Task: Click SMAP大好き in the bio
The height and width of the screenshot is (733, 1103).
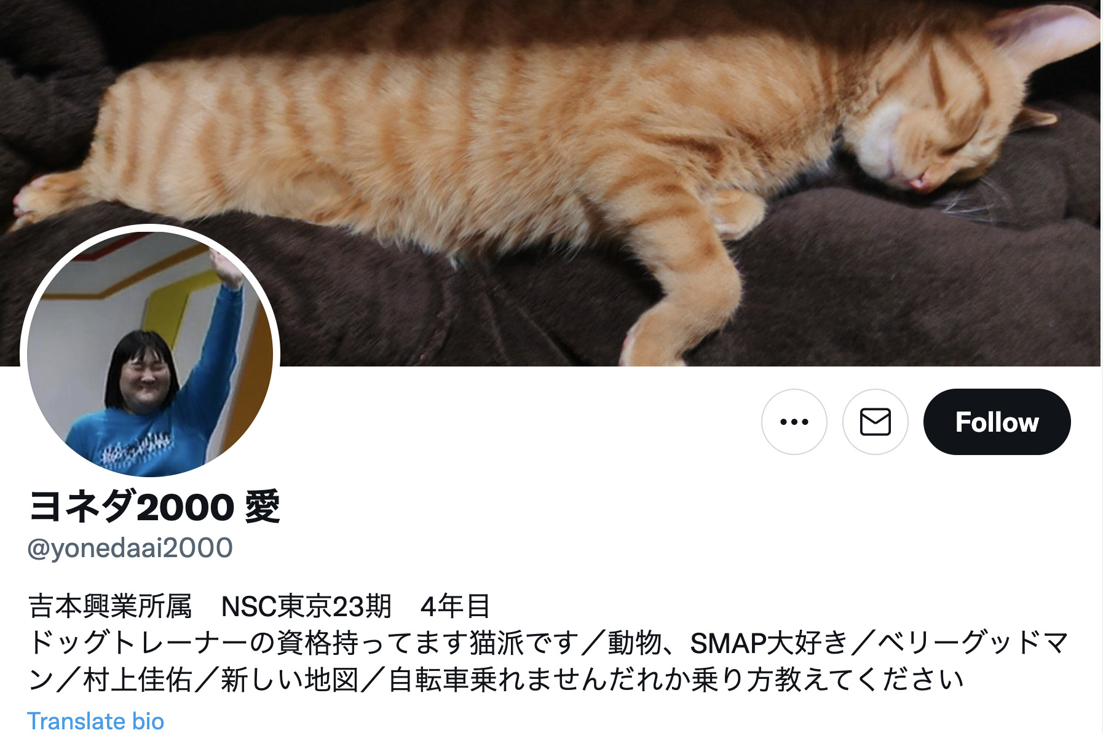Action: pyautogui.click(x=769, y=643)
